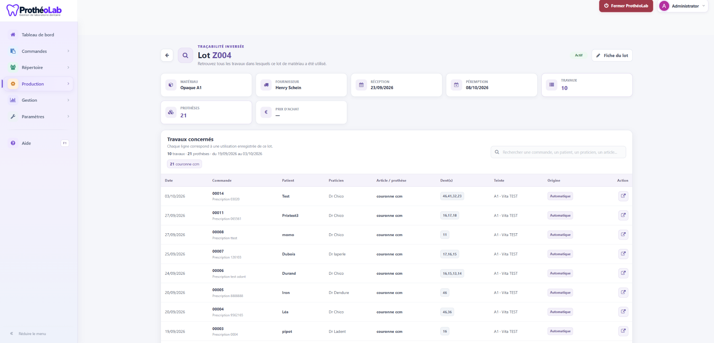
Task: Open Fiche du lot
Action: pyautogui.click(x=612, y=55)
